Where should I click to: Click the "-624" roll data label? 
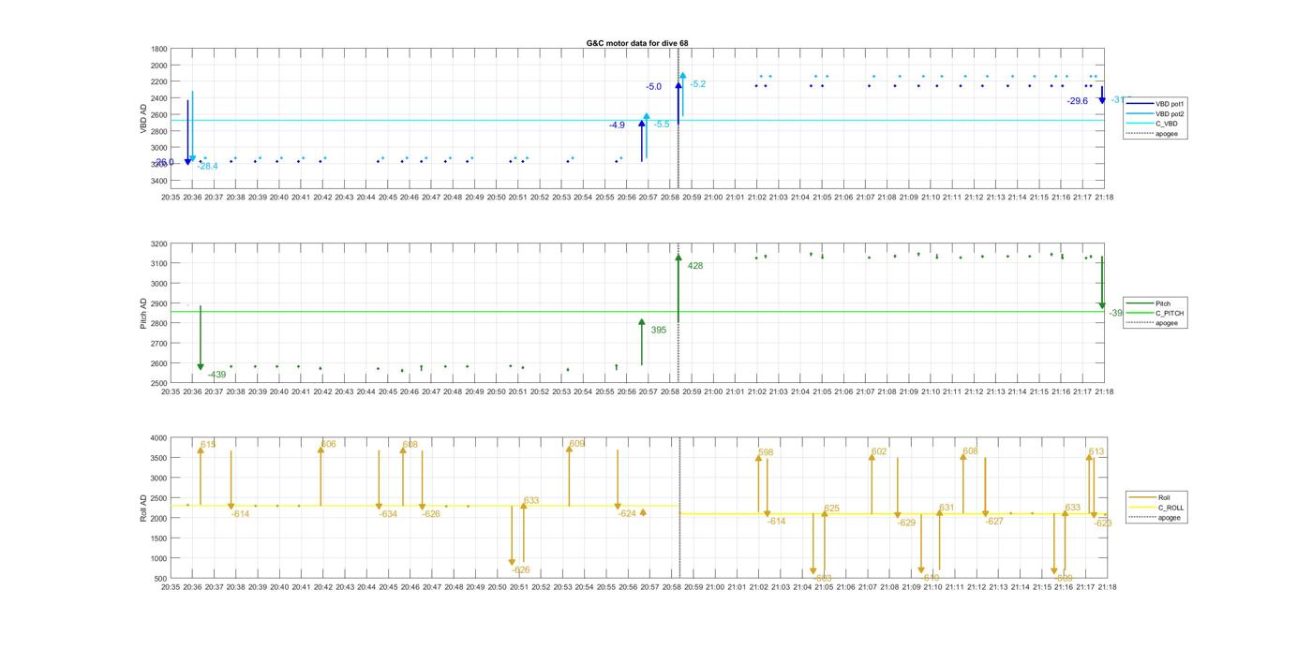627,513
